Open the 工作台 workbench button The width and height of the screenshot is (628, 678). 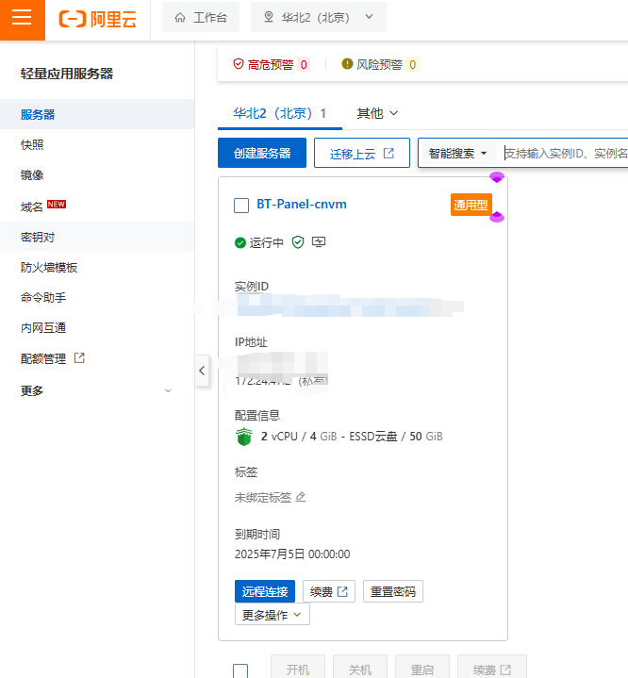pos(201,17)
